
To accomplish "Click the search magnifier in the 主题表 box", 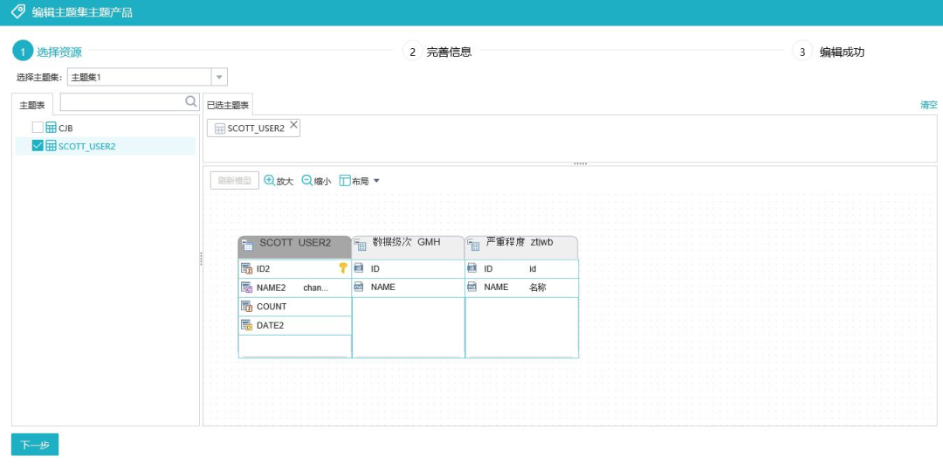I will (191, 101).
